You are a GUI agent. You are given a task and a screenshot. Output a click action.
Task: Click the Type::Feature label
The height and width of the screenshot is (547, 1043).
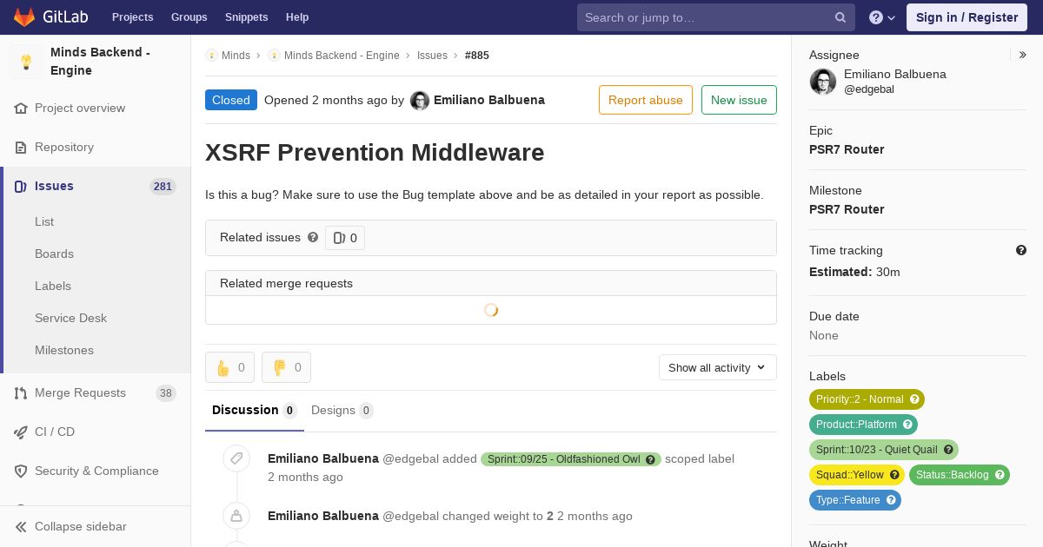[x=855, y=500]
